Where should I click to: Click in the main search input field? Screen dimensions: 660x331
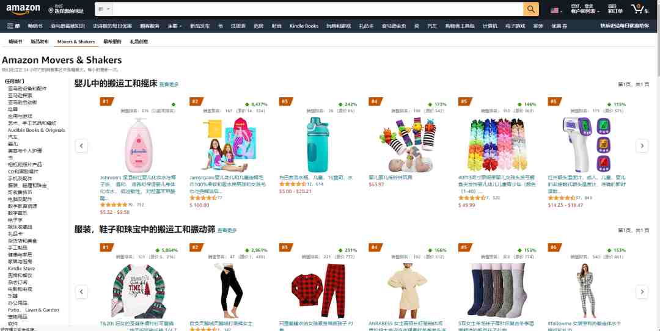pyautogui.click(x=318, y=9)
